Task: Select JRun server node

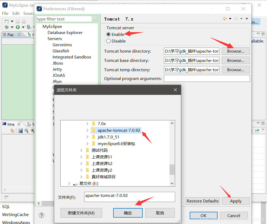Action: pos(57,81)
